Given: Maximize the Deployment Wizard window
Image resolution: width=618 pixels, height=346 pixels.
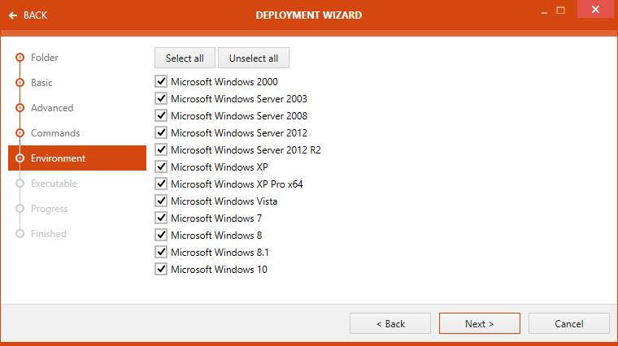Looking at the screenshot, I should point(560,11).
